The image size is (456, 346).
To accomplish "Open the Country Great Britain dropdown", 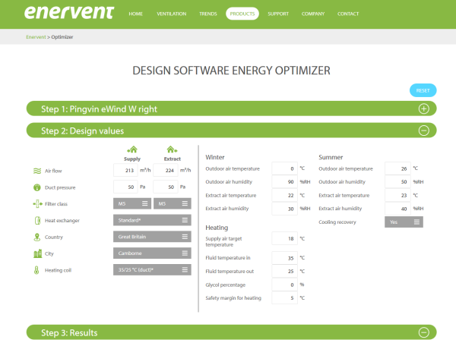I will click(152, 237).
